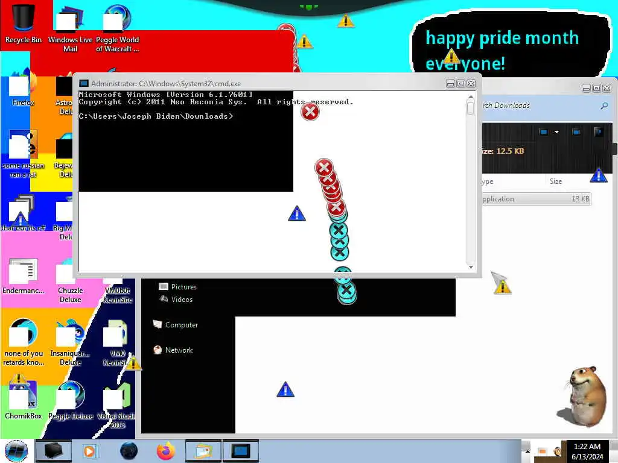Image resolution: width=618 pixels, height=463 pixels.
Task: Launch the Chuzzle Deluxe desktop shortcut
Action: click(70, 280)
